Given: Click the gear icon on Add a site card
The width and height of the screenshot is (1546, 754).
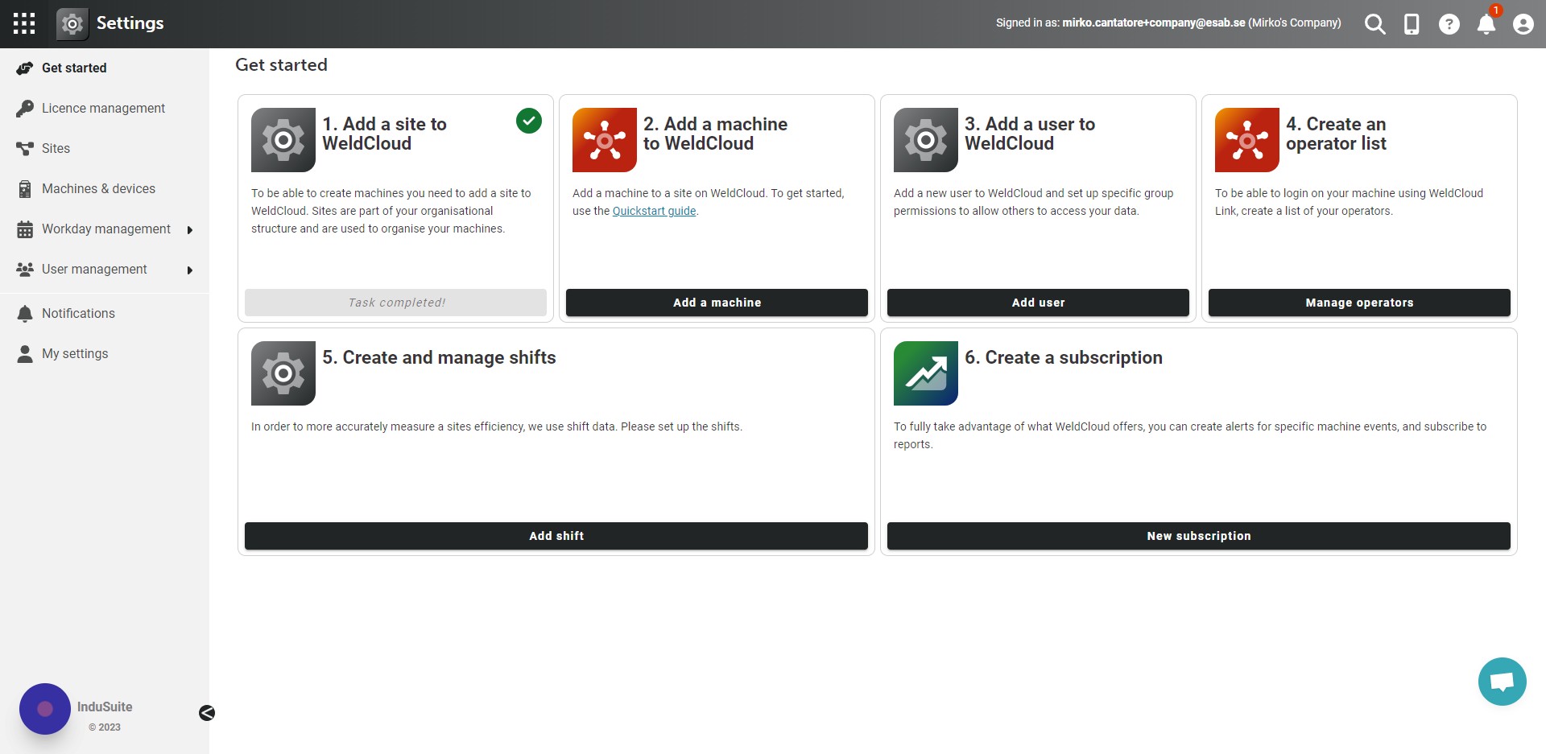Looking at the screenshot, I should click(x=283, y=140).
